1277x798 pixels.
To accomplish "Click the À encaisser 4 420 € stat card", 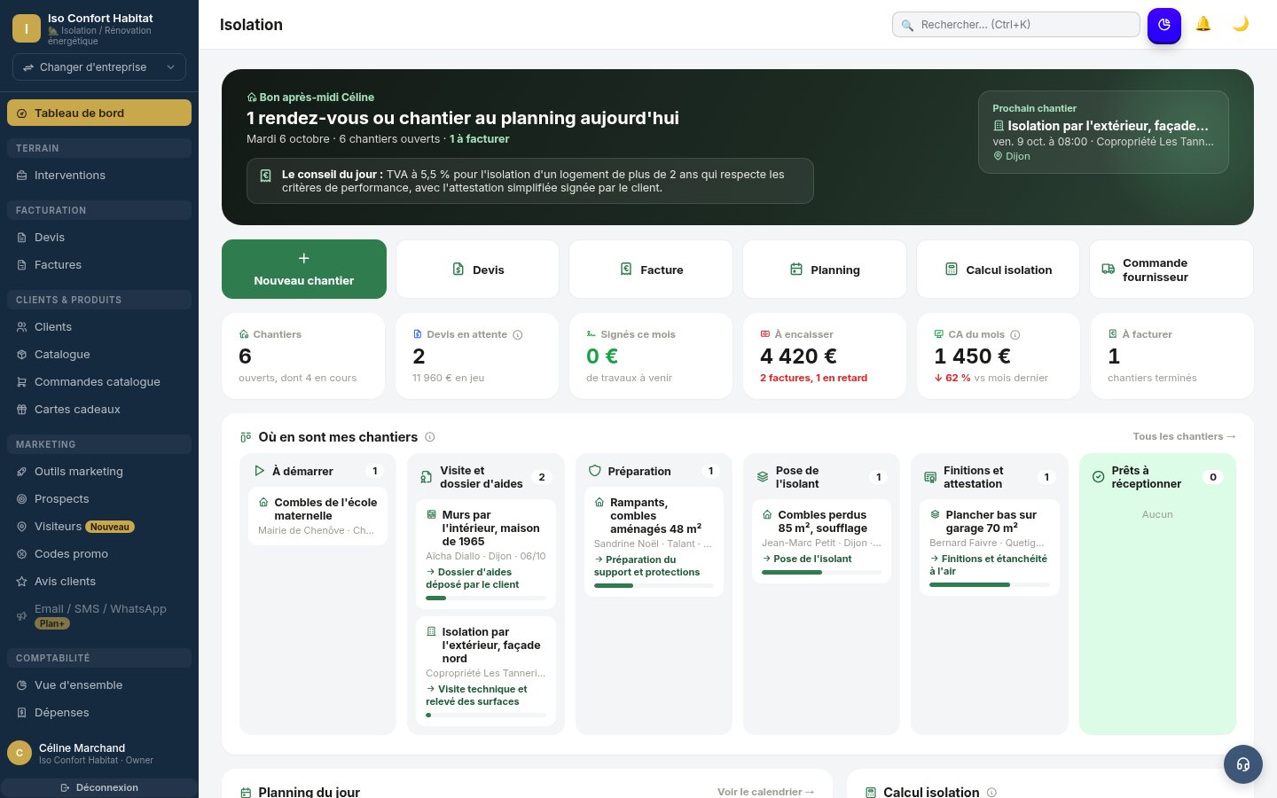I will pos(825,356).
